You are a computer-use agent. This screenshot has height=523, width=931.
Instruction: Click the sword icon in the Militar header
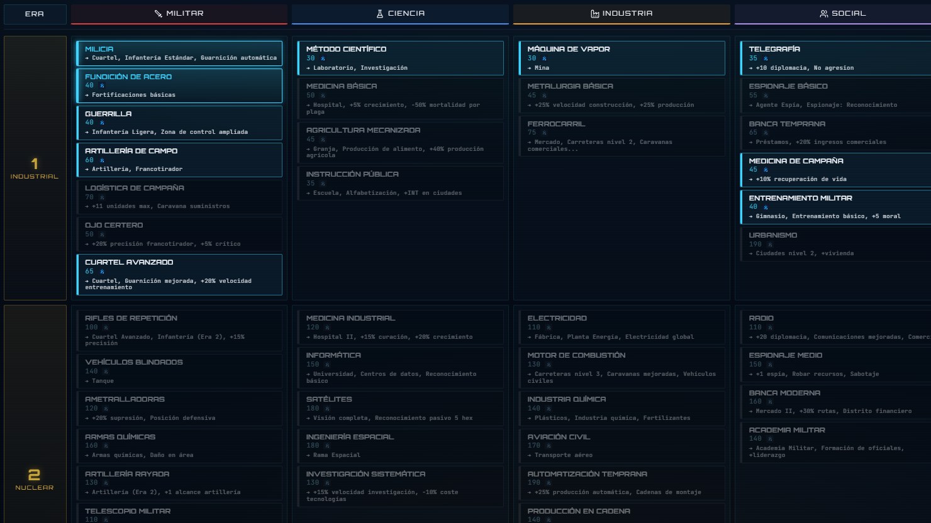(159, 14)
